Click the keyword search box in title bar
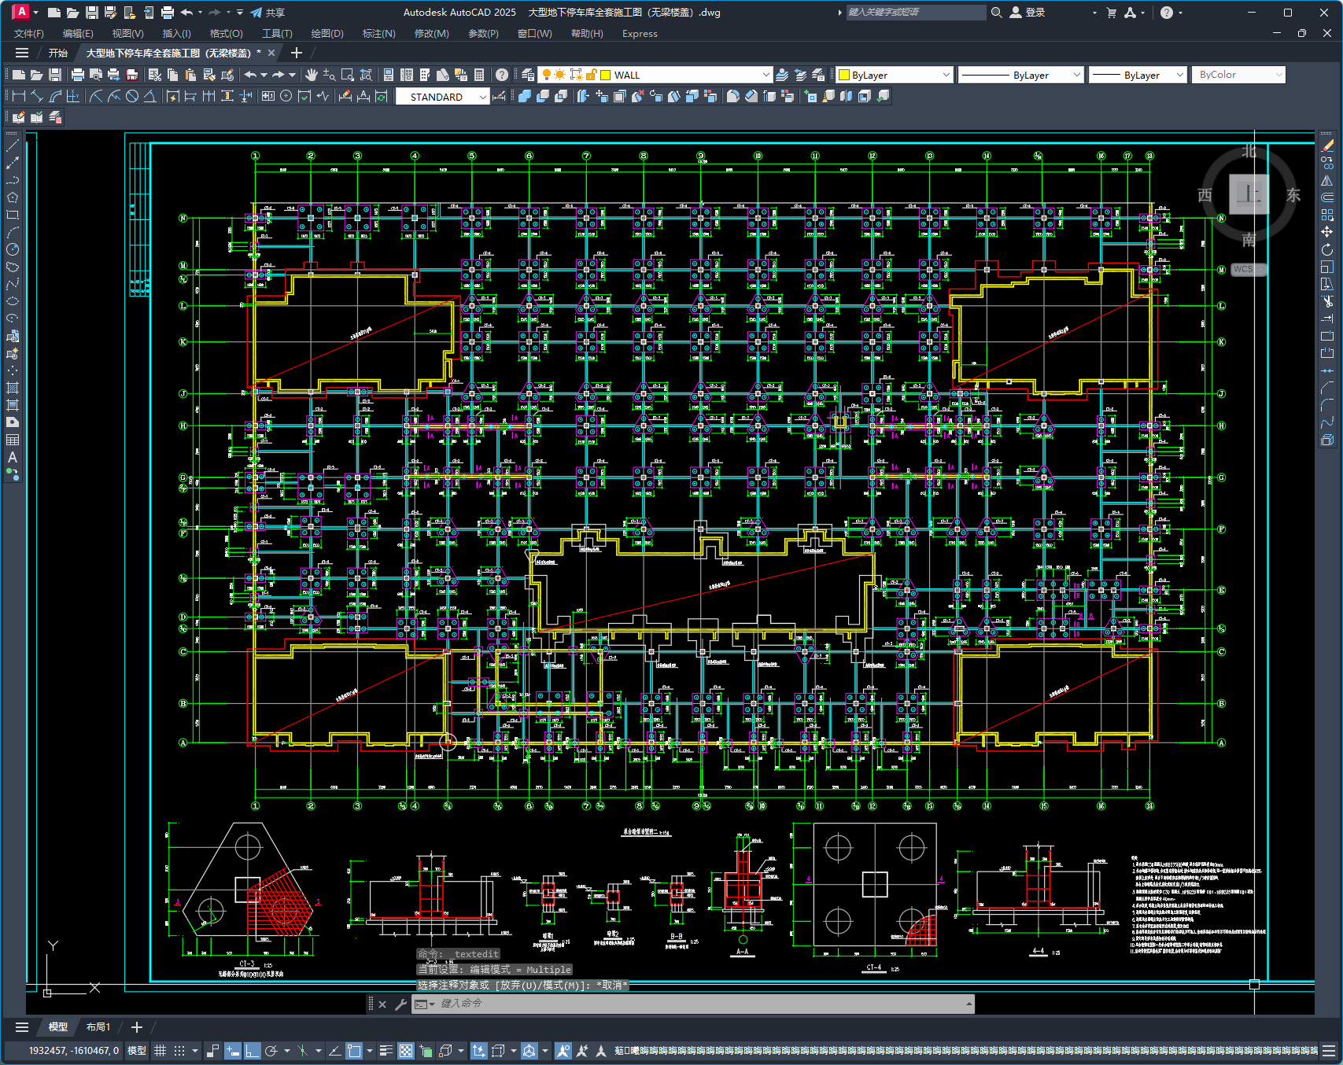The image size is (1343, 1065). 916,13
